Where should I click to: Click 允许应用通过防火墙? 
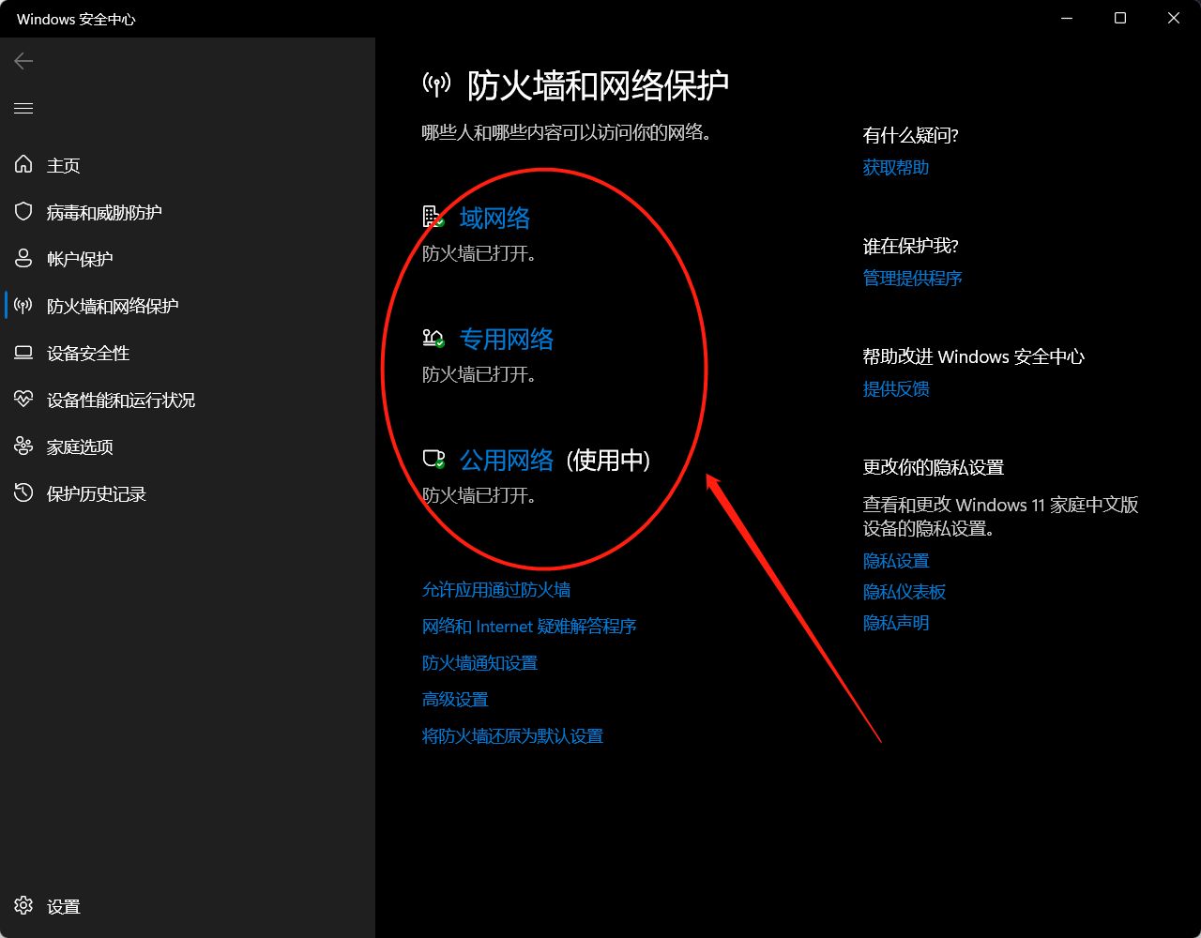(x=496, y=589)
